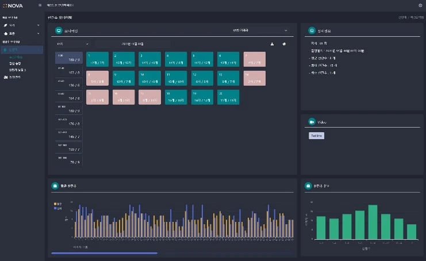The height and width of the screenshot is (261, 426).
Task: Select pink cell number 8
Action: (x=97, y=78)
